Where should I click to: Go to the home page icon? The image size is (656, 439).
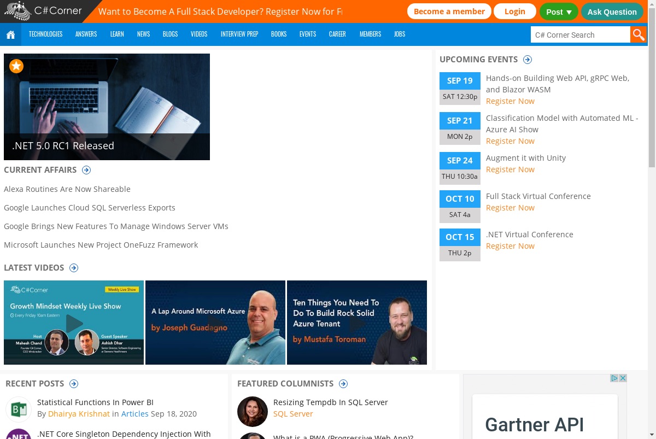(x=10, y=34)
